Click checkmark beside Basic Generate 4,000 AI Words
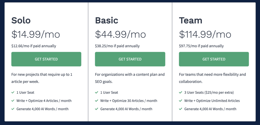260x125 pixels. click(x=96, y=109)
